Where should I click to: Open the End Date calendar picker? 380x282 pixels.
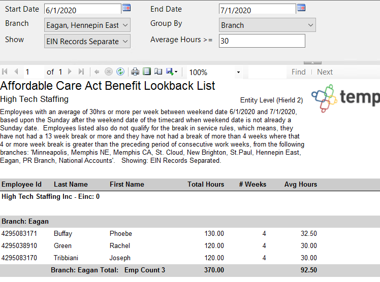(x=301, y=8)
